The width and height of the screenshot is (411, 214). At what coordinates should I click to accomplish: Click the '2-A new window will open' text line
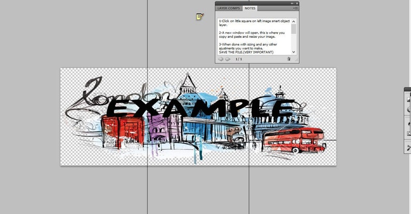click(x=252, y=33)
